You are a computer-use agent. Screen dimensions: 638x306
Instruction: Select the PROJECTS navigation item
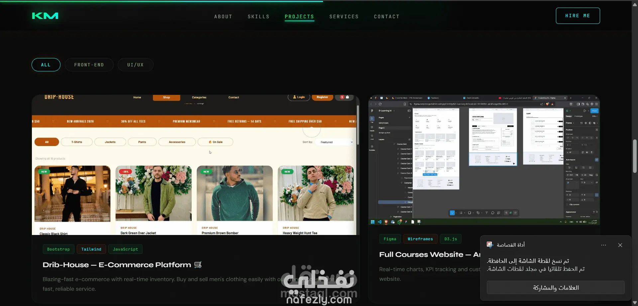299,17
